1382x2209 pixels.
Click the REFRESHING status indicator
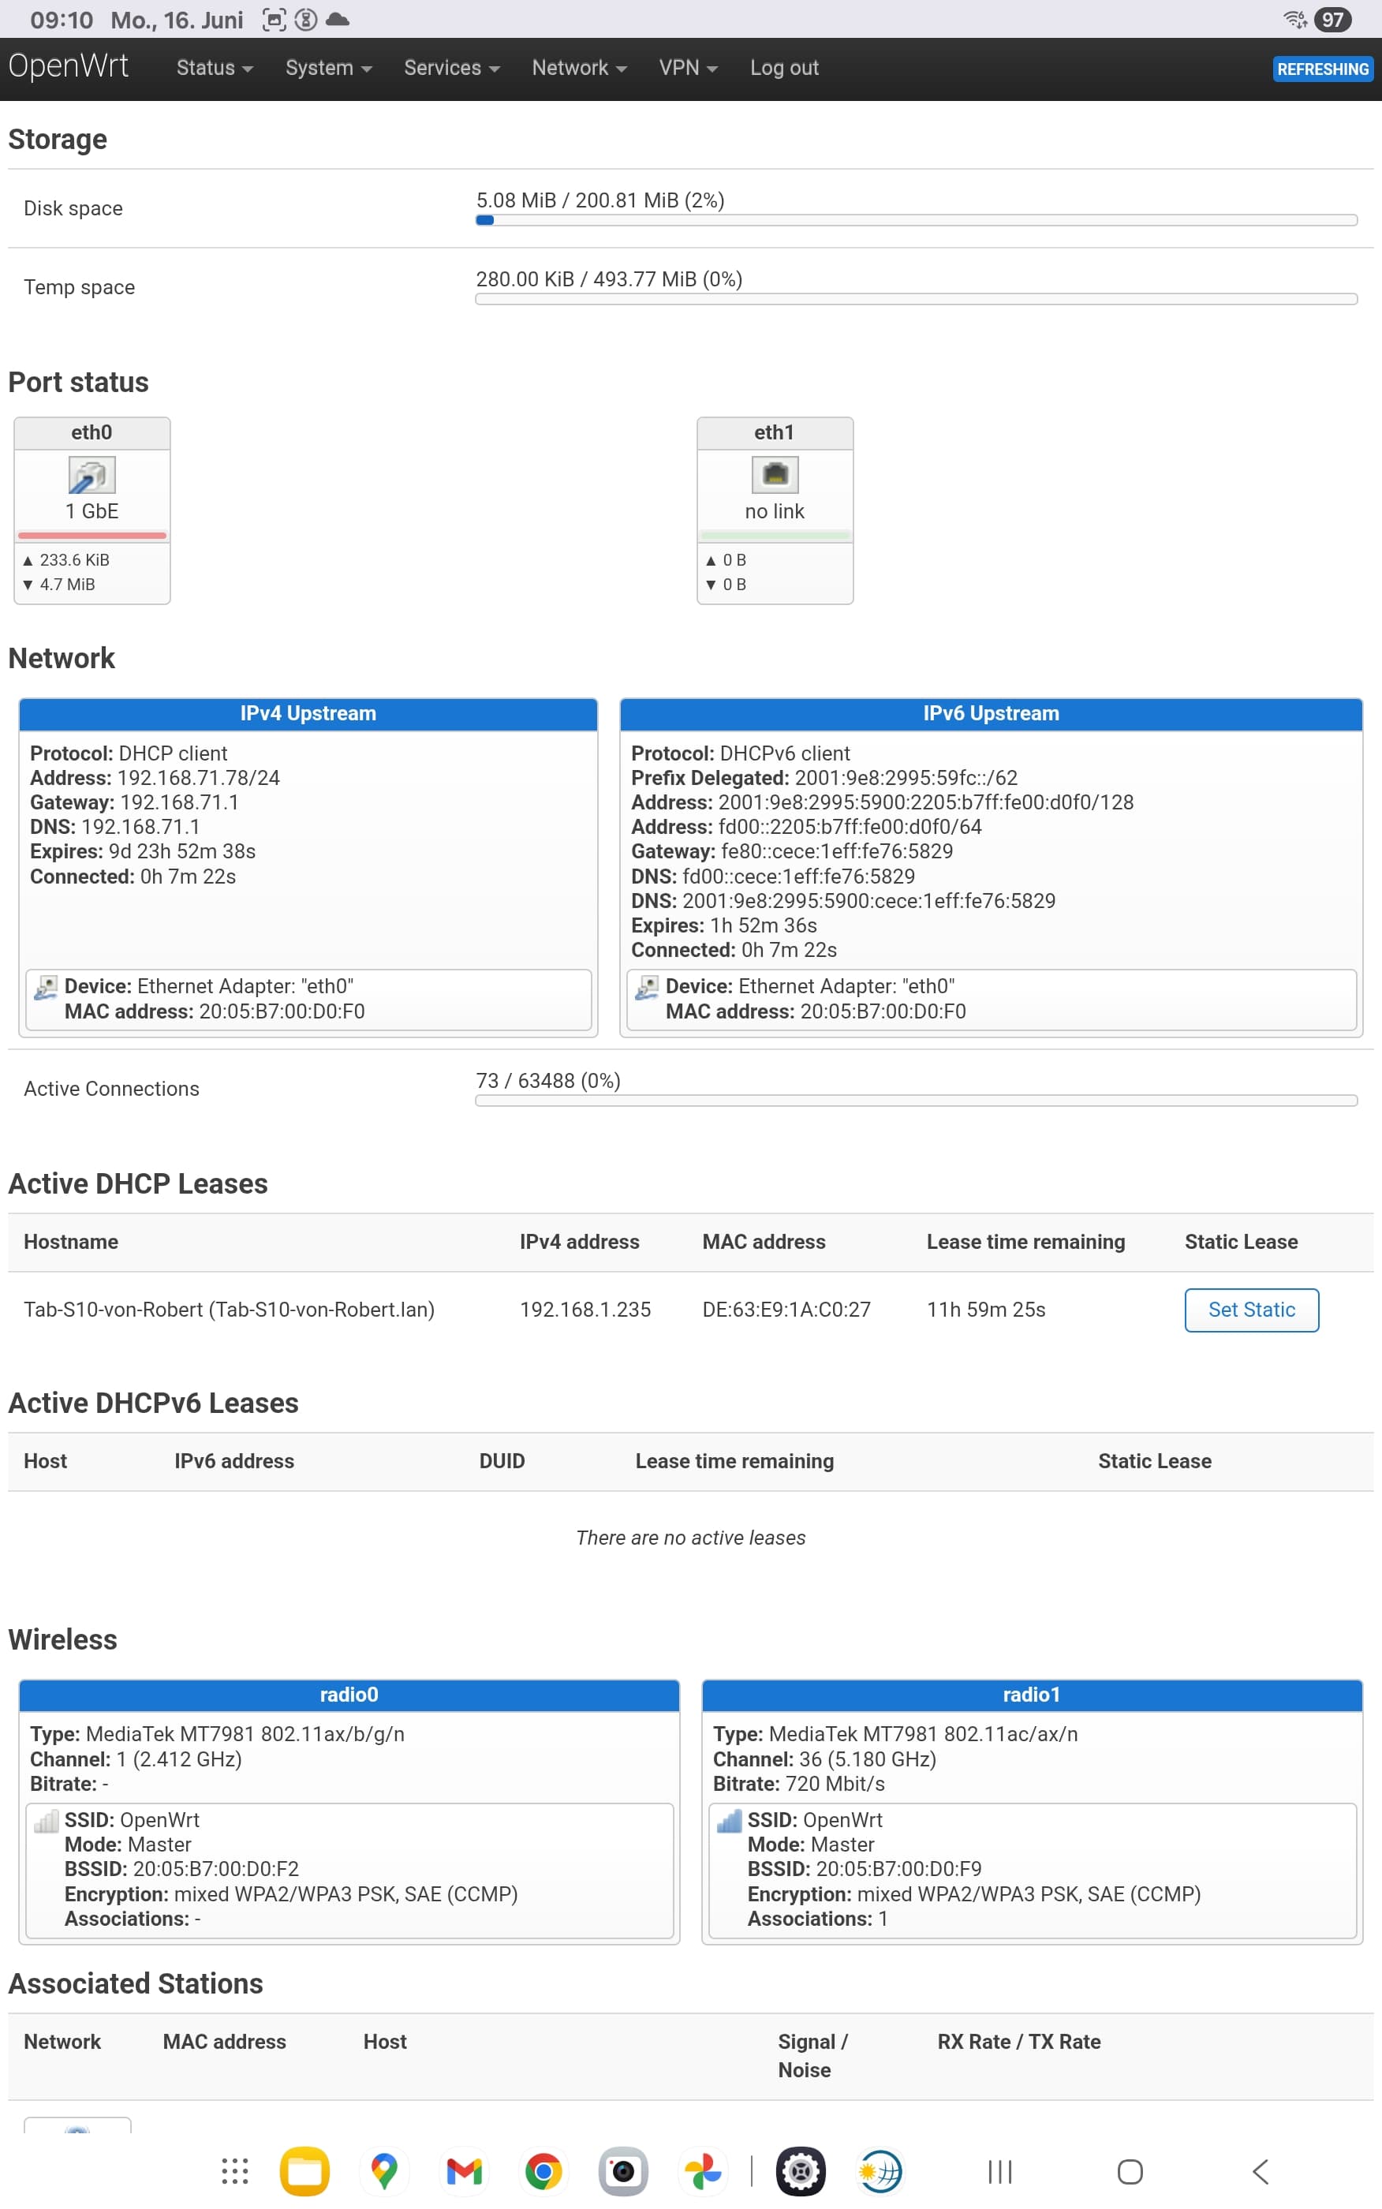pyautogui.click(x=1322, y=69)
